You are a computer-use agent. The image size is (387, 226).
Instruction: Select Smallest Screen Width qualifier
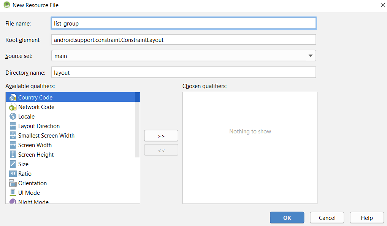70,135
